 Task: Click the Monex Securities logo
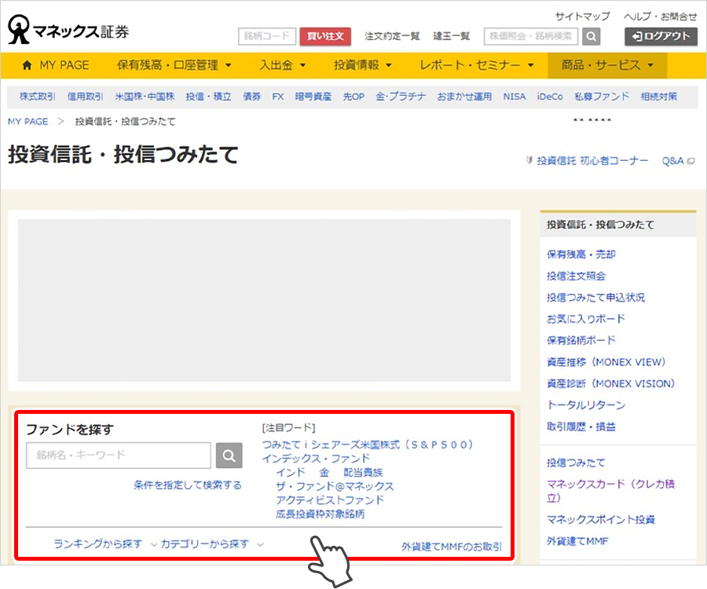point(68,30)
